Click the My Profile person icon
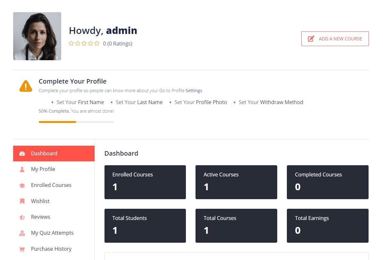This screenshot has height=260, width=383. tap(22, 169)
